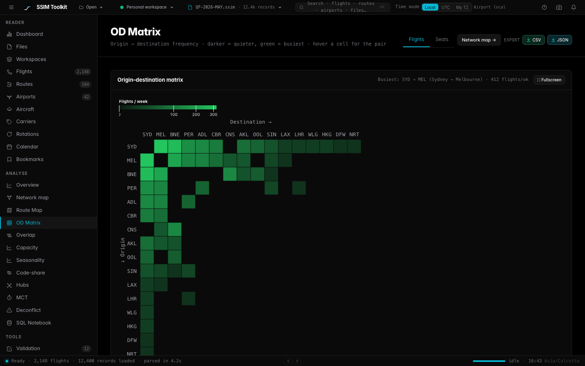Open MCT in the sidebar

pos(48,298)
